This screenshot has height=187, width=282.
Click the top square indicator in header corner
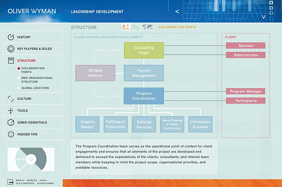pyautogui.click(x=271, y=3)
